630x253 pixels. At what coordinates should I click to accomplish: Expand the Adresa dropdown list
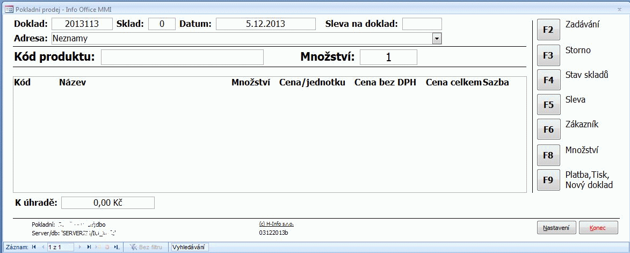point(437,38)
